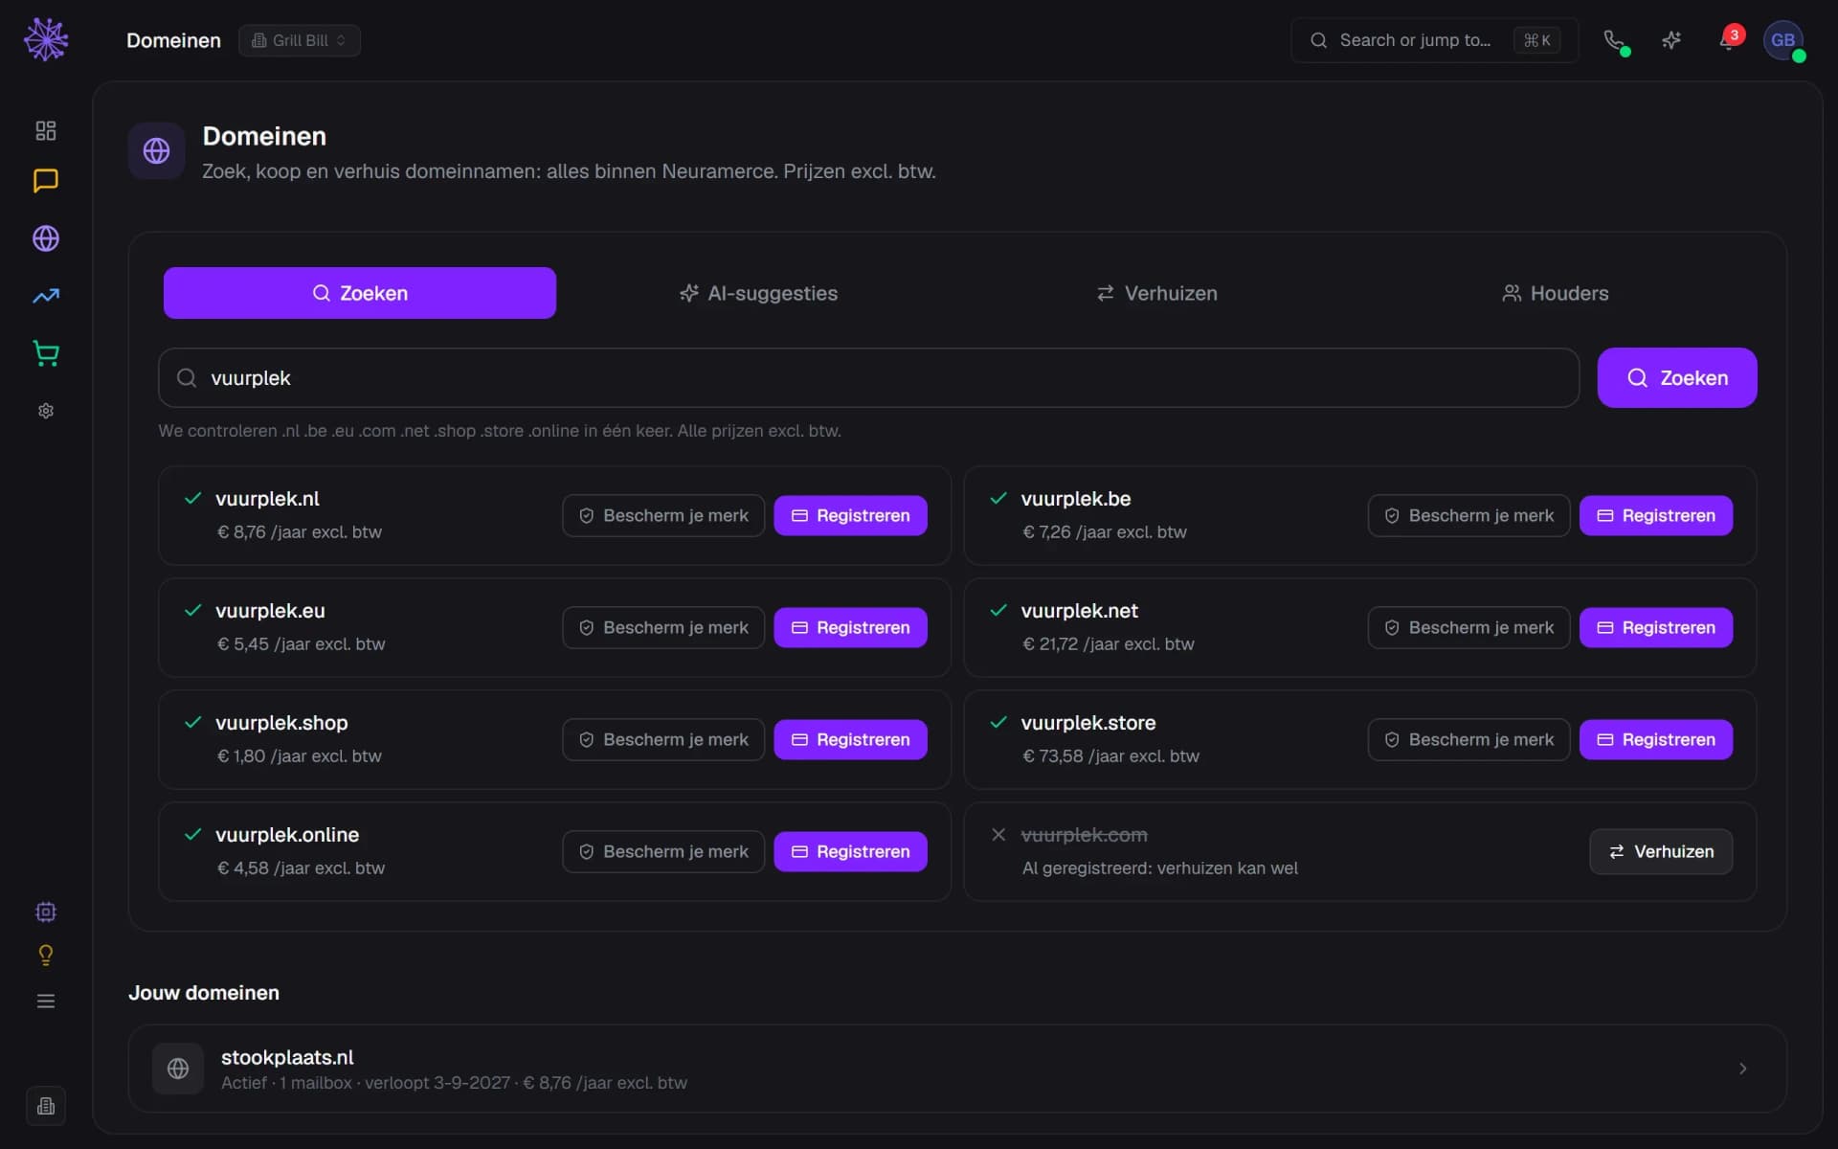Open the GB user avatar menu

(x=1783, y=40)
